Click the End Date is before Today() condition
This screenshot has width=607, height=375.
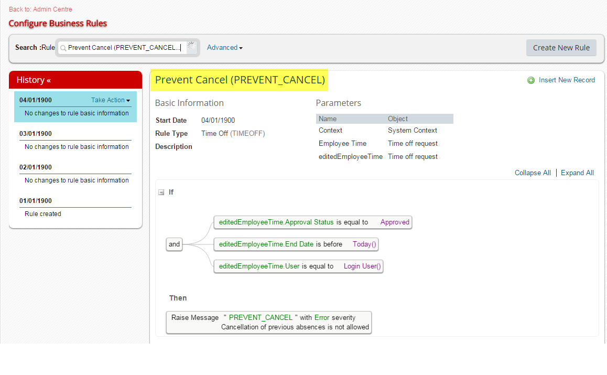point(296,244)
